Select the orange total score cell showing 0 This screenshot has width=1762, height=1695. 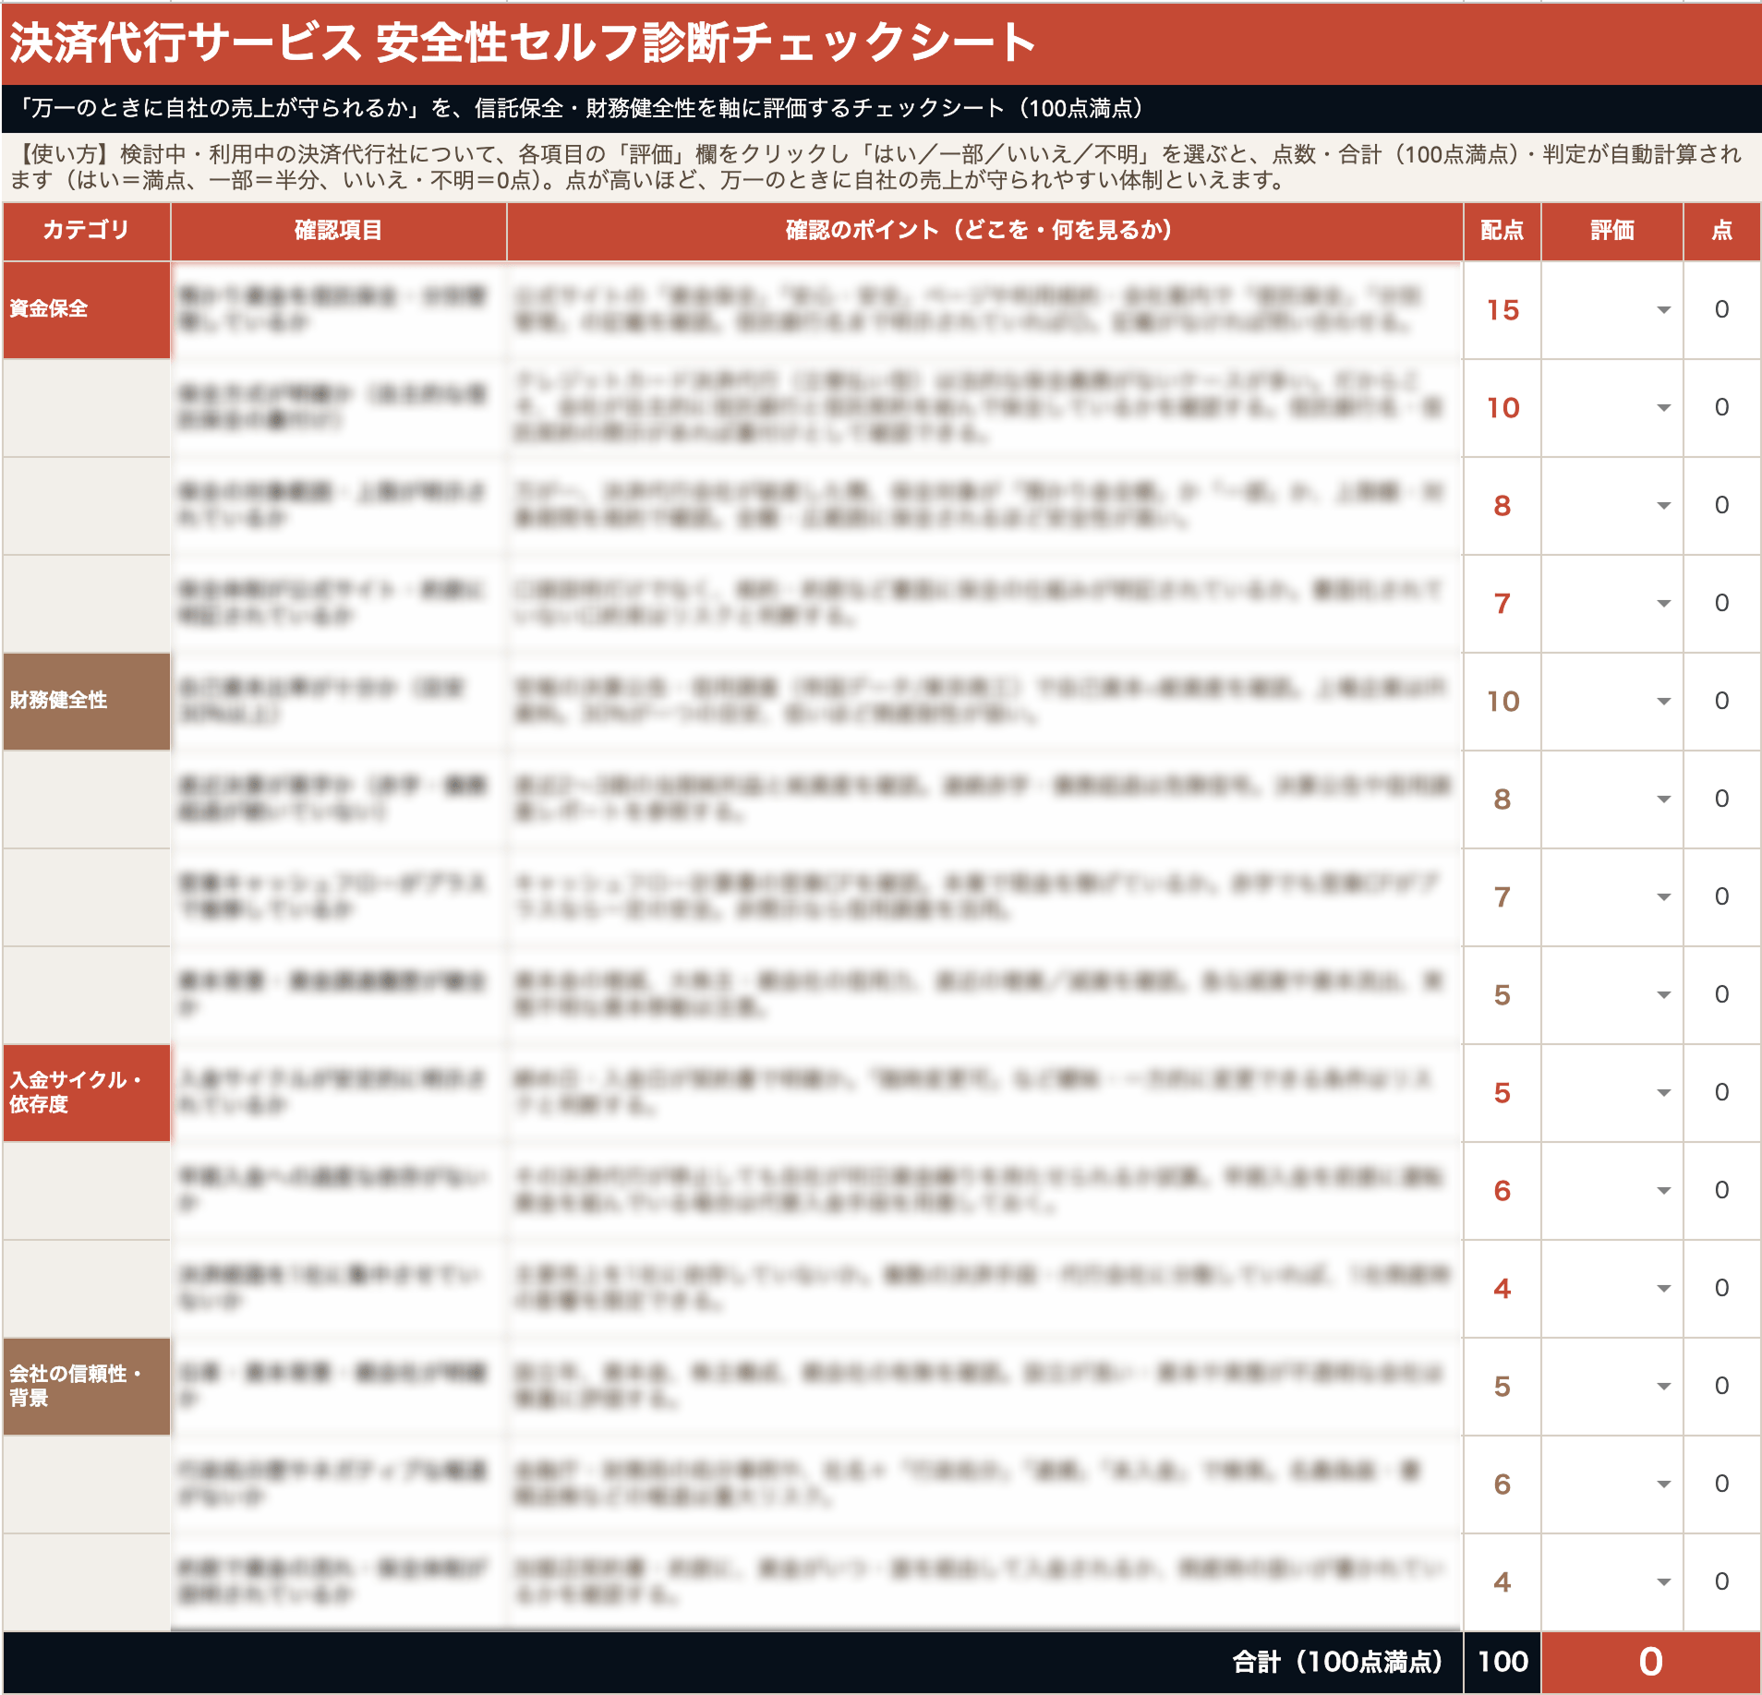click(x=1651, y=1662)
